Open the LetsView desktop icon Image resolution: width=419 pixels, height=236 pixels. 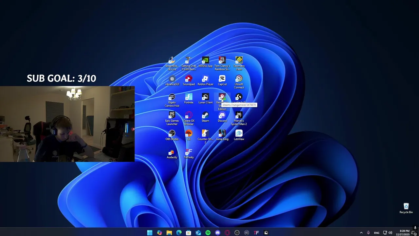point(239,135)
